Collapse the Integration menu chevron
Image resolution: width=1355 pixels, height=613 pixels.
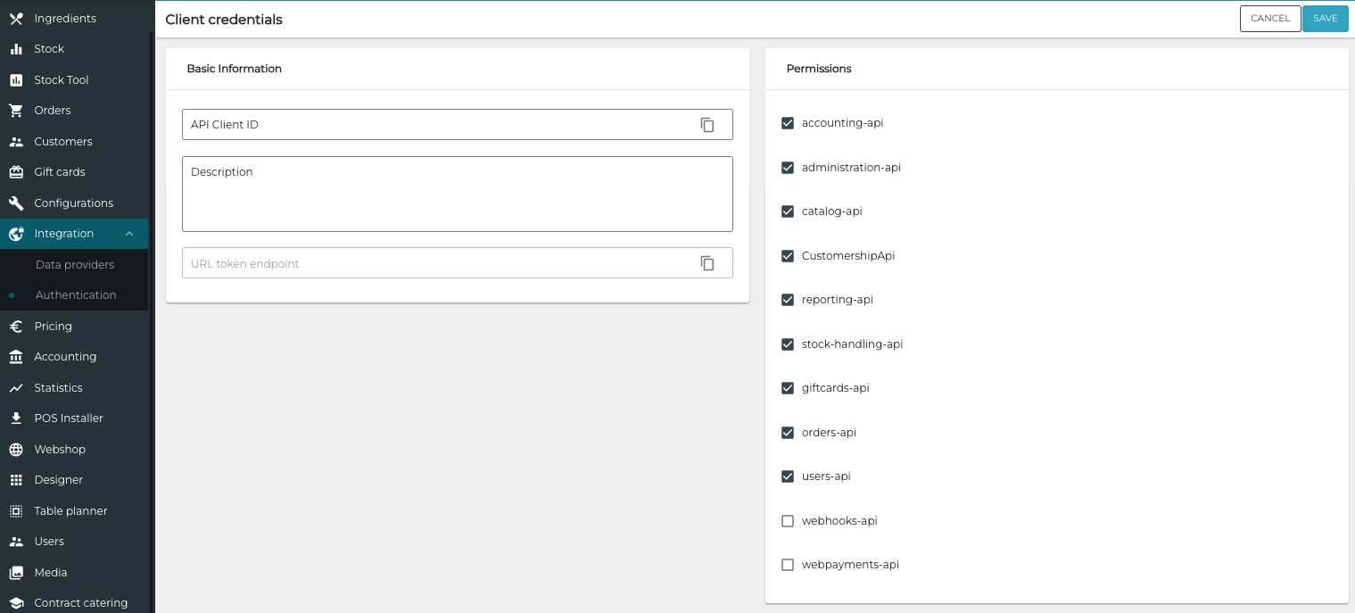click(x=129, y=234)
